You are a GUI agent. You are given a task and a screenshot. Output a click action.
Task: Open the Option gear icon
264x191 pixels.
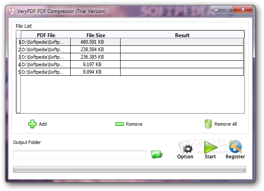point(186,147)
